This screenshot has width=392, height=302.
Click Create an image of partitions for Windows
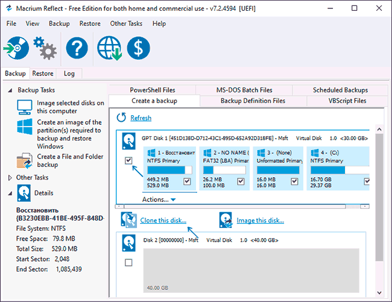69,134
